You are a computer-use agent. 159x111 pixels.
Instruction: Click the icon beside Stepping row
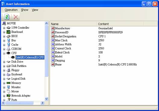pos(53,60)
